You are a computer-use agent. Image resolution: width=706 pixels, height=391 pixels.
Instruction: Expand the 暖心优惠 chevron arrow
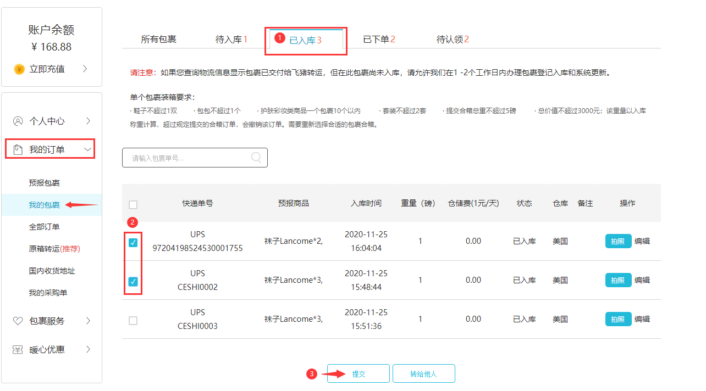point(88,349)
